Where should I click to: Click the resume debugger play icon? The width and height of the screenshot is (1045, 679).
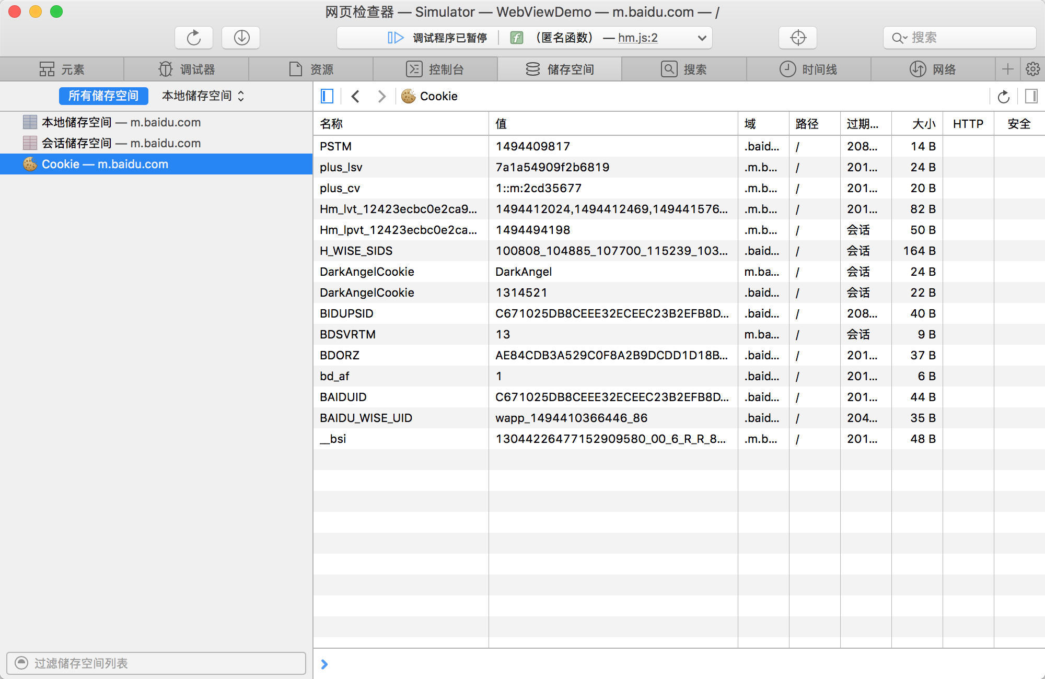[x=396, y=38]
